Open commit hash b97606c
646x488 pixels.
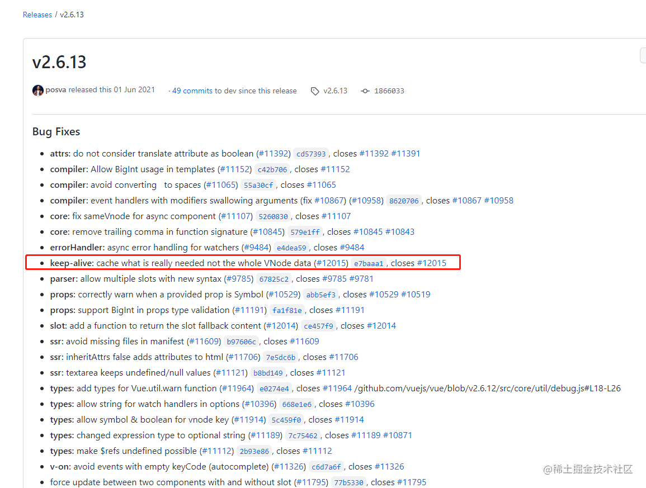(242, 342)
